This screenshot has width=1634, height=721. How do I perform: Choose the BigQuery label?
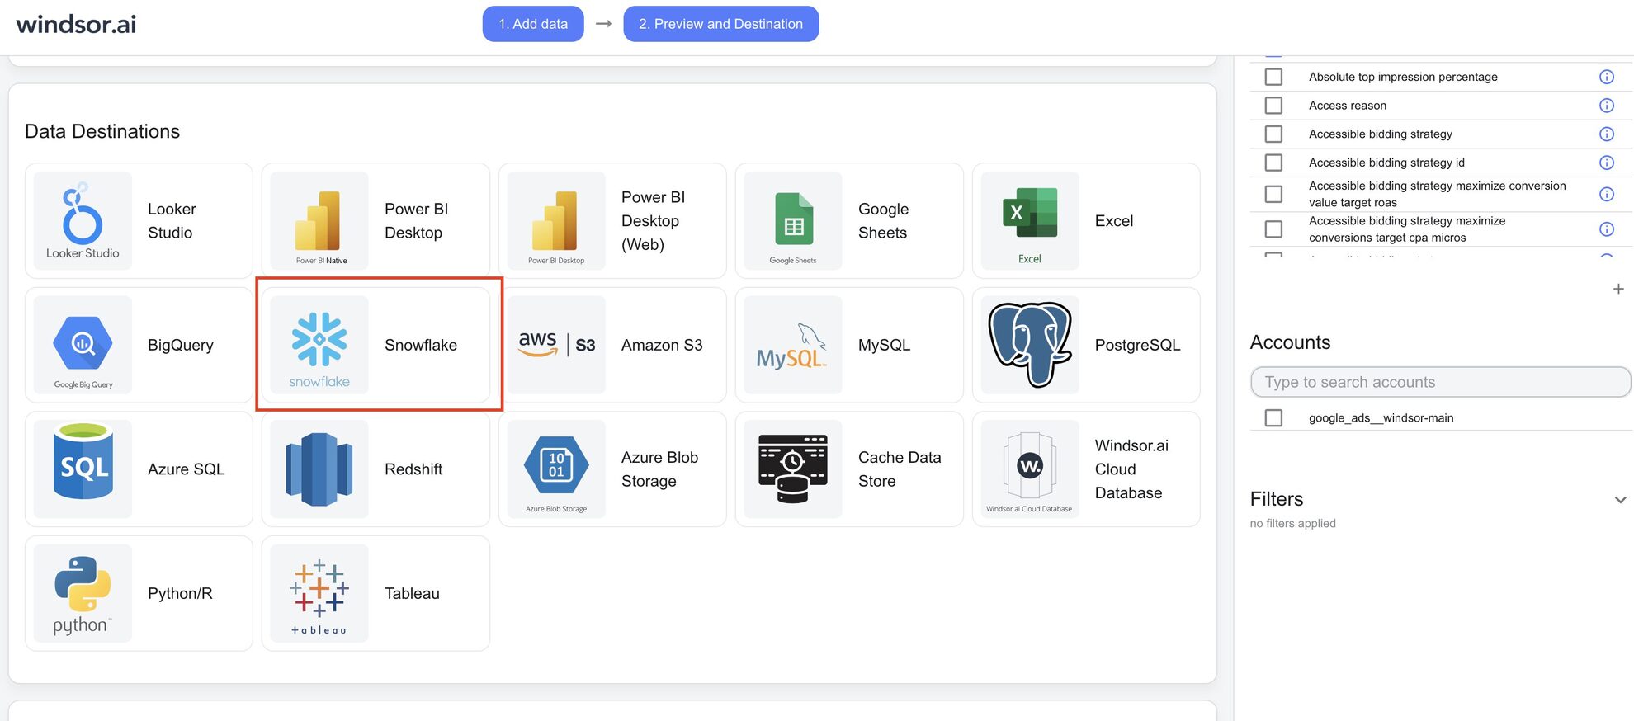point(181,345)
